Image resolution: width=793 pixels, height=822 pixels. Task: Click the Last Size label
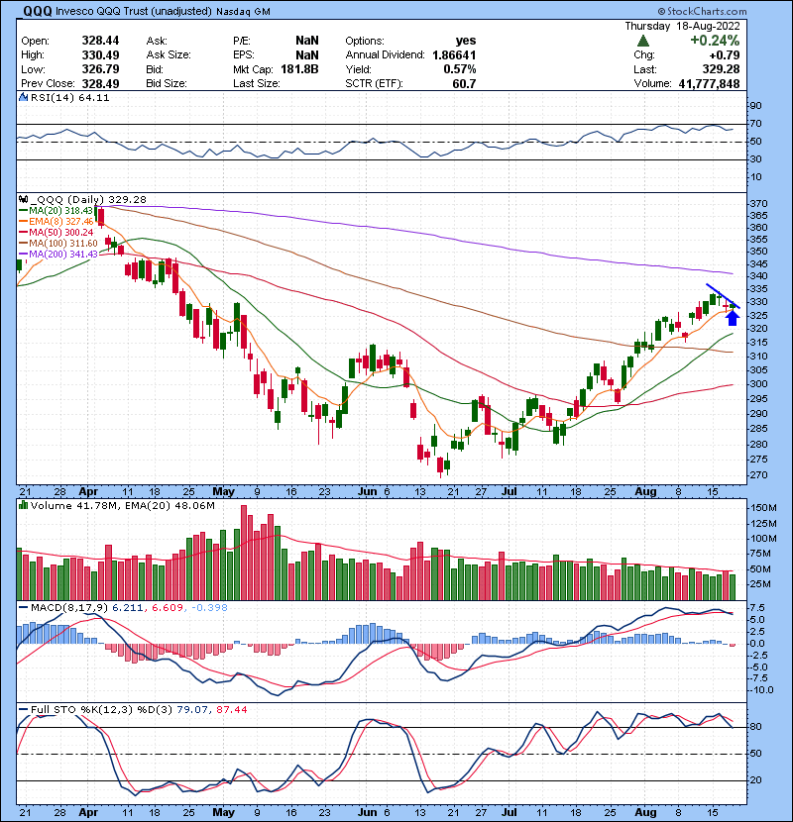coord(257,83)
